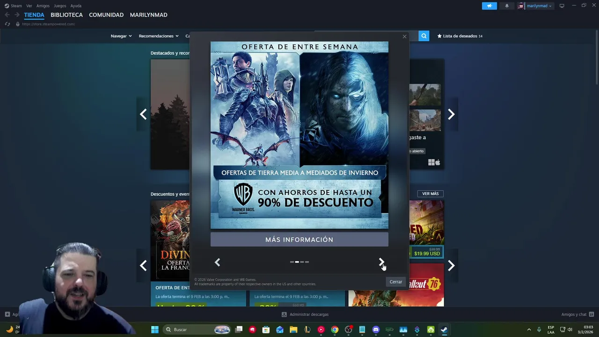Click the Windows Start button
The width and height of the screenshot is (599, 337).
tap(155, 330)
